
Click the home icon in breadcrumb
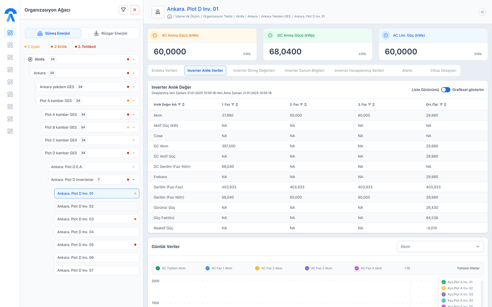pyautogui.click(x=169, y=17)
